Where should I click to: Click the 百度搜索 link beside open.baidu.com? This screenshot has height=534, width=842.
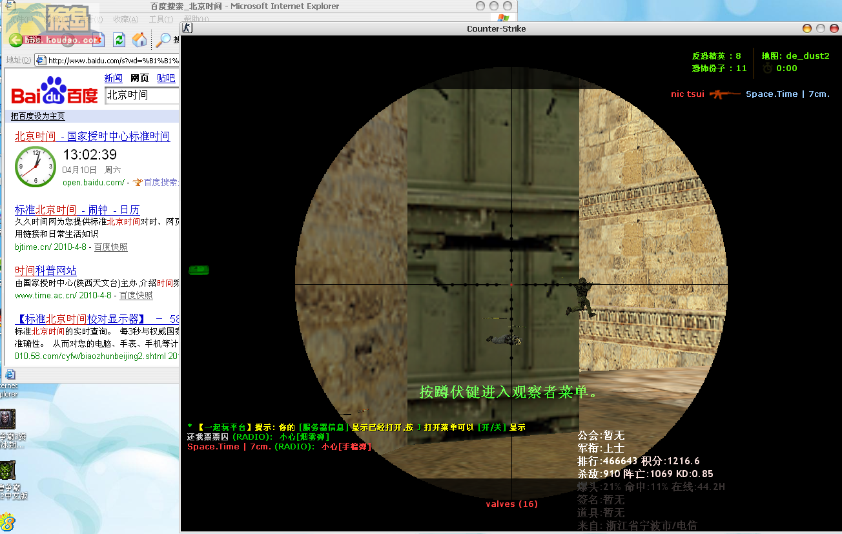point(160,183)
